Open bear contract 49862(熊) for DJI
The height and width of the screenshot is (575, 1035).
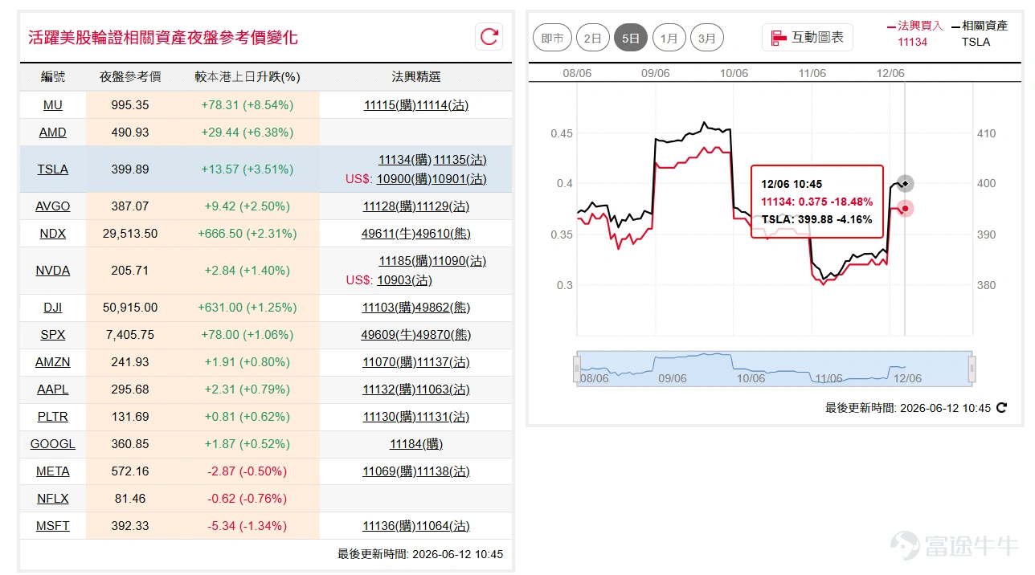click(x=444, y=308)
